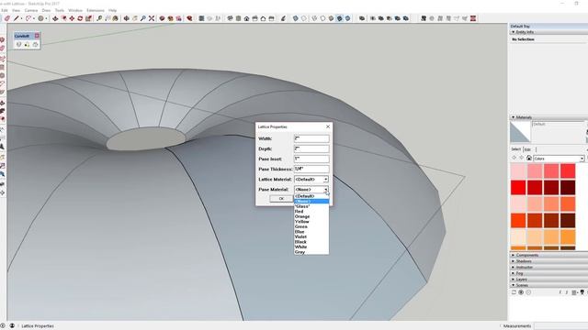Select the Scale tool

coord(88,18)
